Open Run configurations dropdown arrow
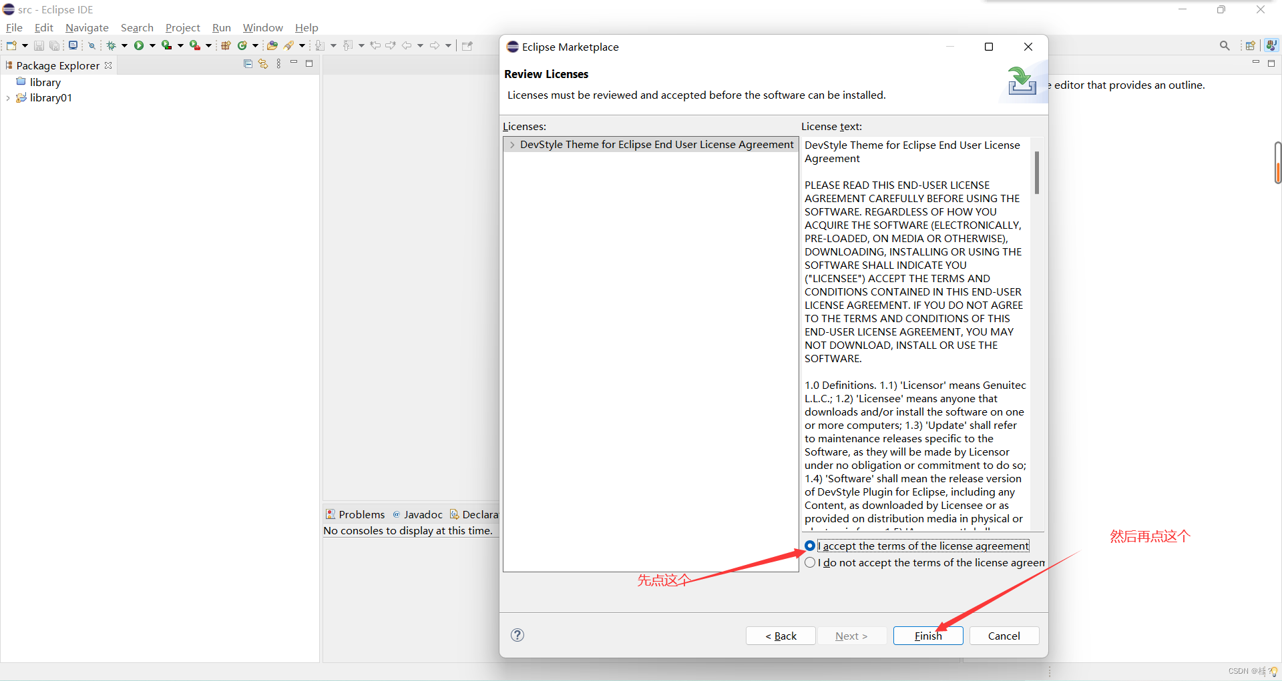Viewport: 1282px width, 681px height. [x=152, y=45]
